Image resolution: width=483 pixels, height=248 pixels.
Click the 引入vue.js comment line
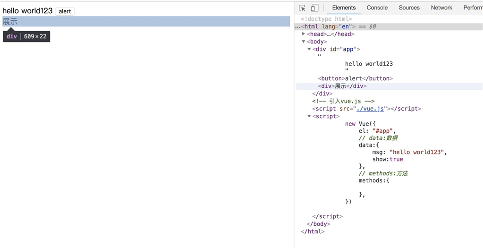pos(343,101)
